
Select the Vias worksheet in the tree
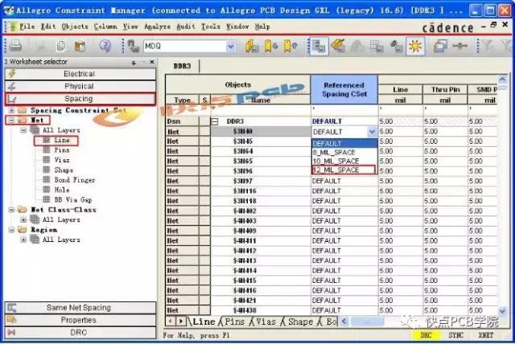click(x=62, y=160)
